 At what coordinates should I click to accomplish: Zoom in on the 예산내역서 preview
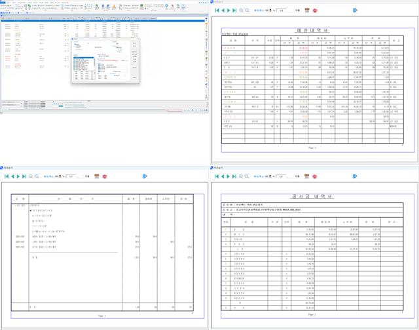click(x=241, y=10)
